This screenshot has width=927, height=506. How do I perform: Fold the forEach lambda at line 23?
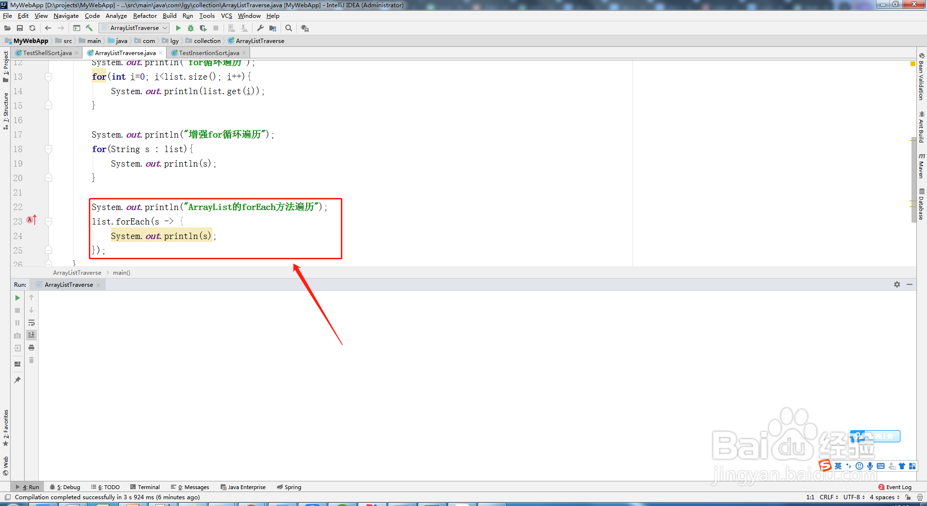click(x=48, y=221)
